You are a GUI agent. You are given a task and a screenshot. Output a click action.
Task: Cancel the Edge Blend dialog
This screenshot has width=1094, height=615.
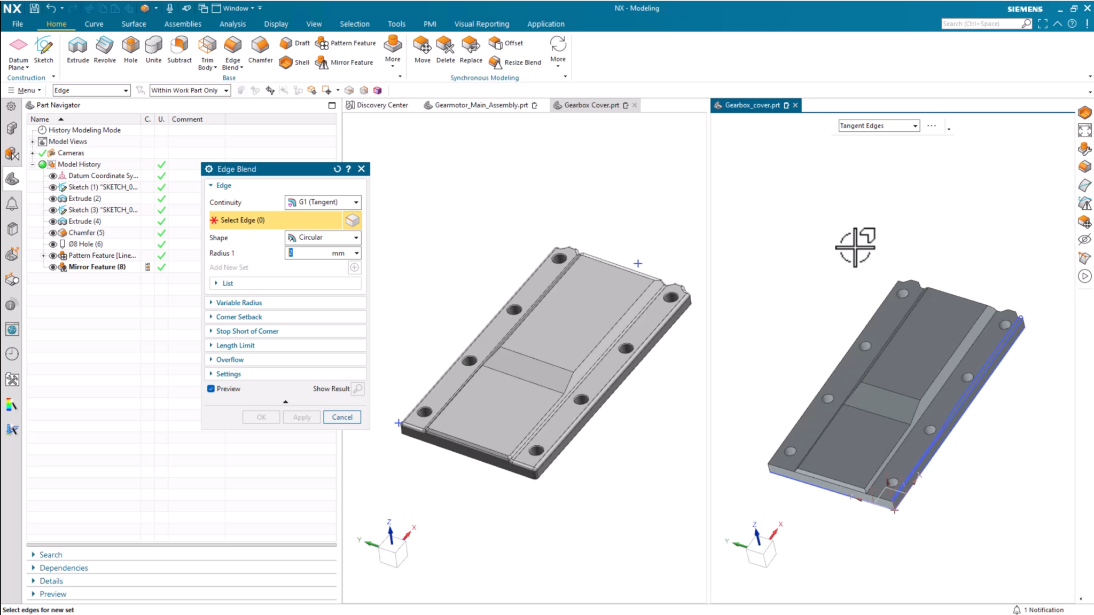coord(342,417)
